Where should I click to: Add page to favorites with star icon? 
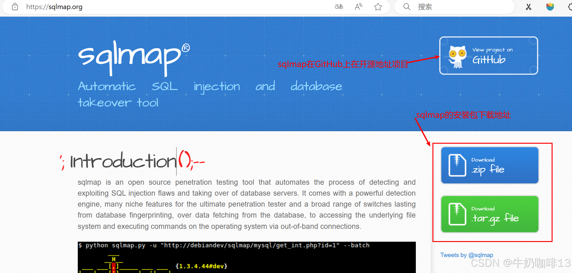(378, 7)
